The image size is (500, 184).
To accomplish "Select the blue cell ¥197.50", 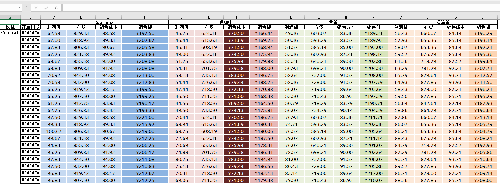I will [x=145, y=33].
